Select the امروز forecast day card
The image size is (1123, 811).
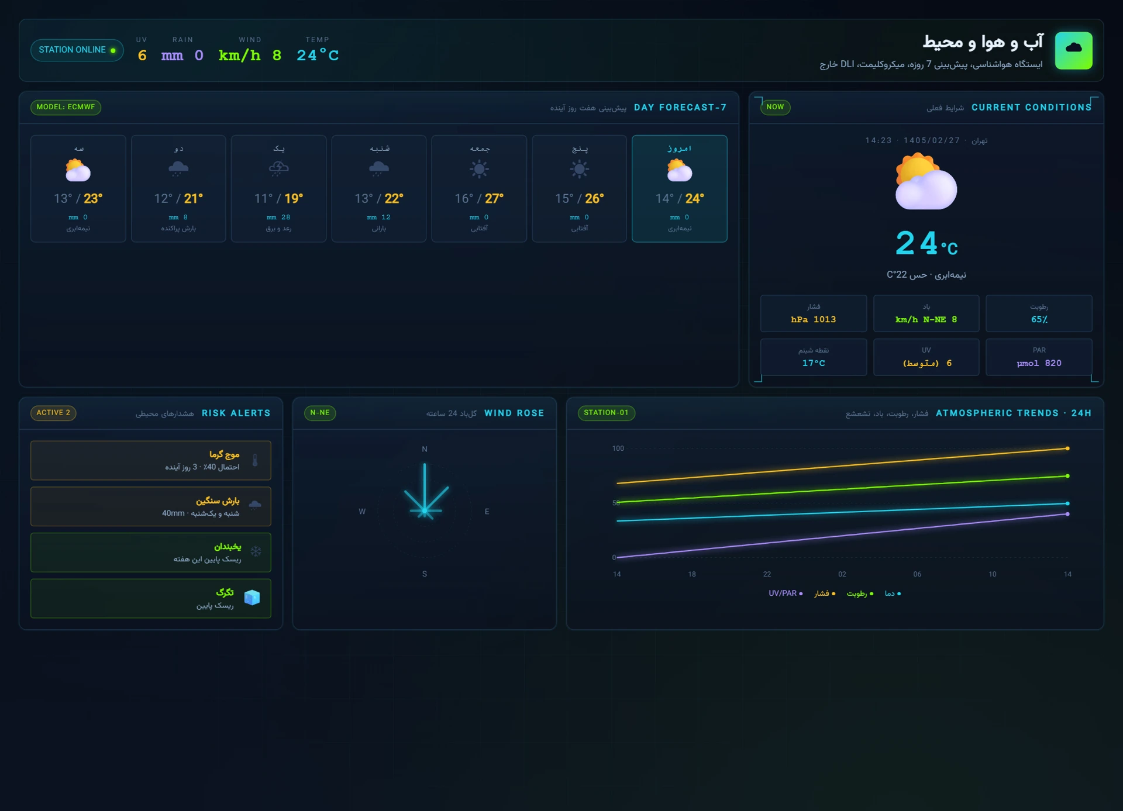point(679,188)
